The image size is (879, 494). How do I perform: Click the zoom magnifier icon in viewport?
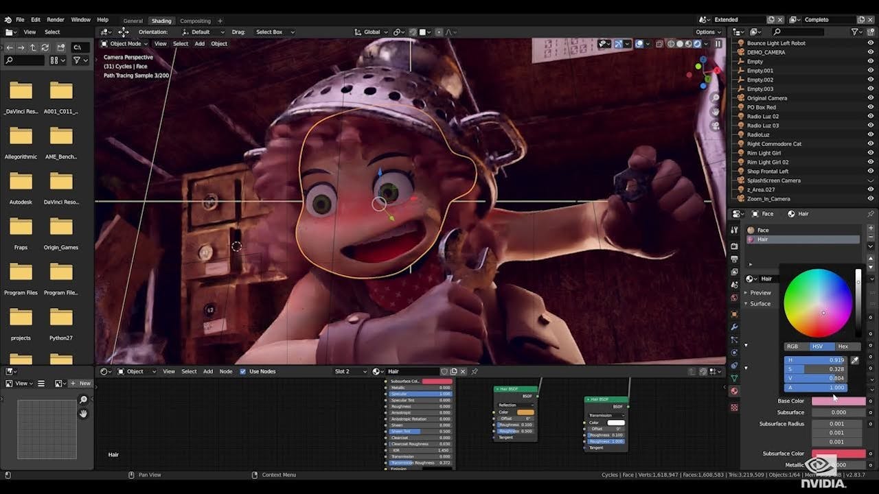pos(715,98)
